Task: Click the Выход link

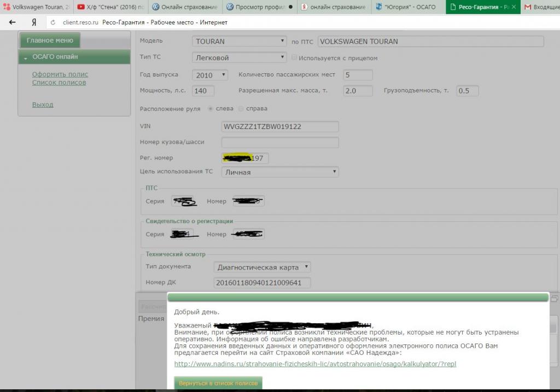Action: 43,104
